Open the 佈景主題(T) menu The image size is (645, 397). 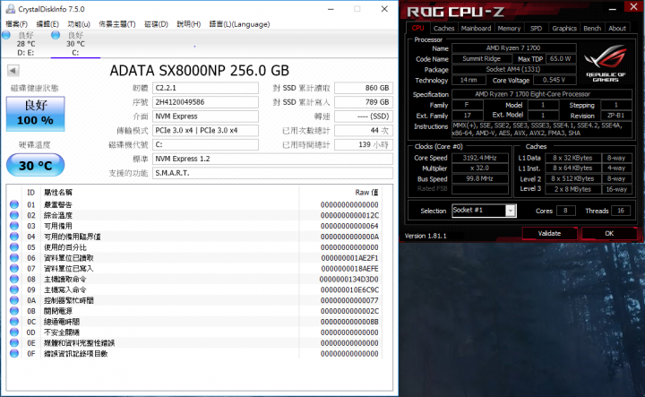[116, 24]
